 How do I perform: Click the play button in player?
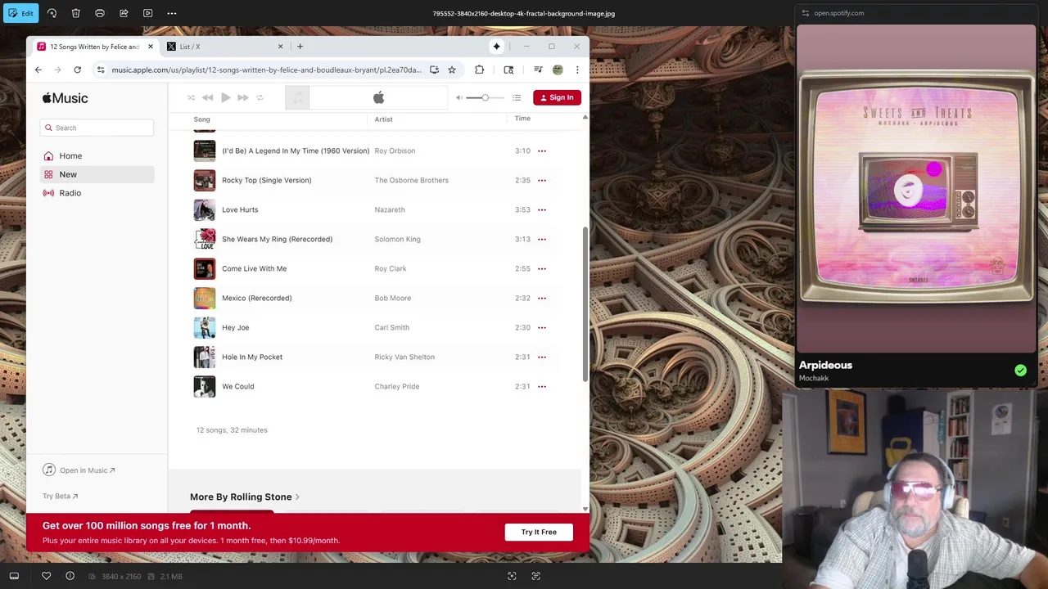[225, 97]
